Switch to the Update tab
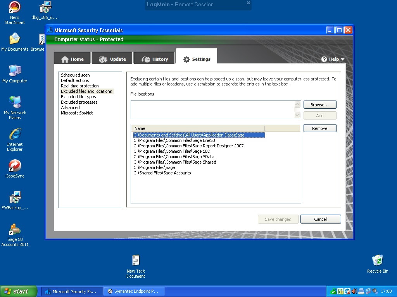Screen dimensions: 397x297 [112, 58]
